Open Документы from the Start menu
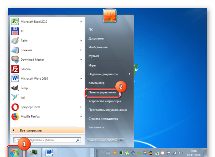 click(96, 38)
